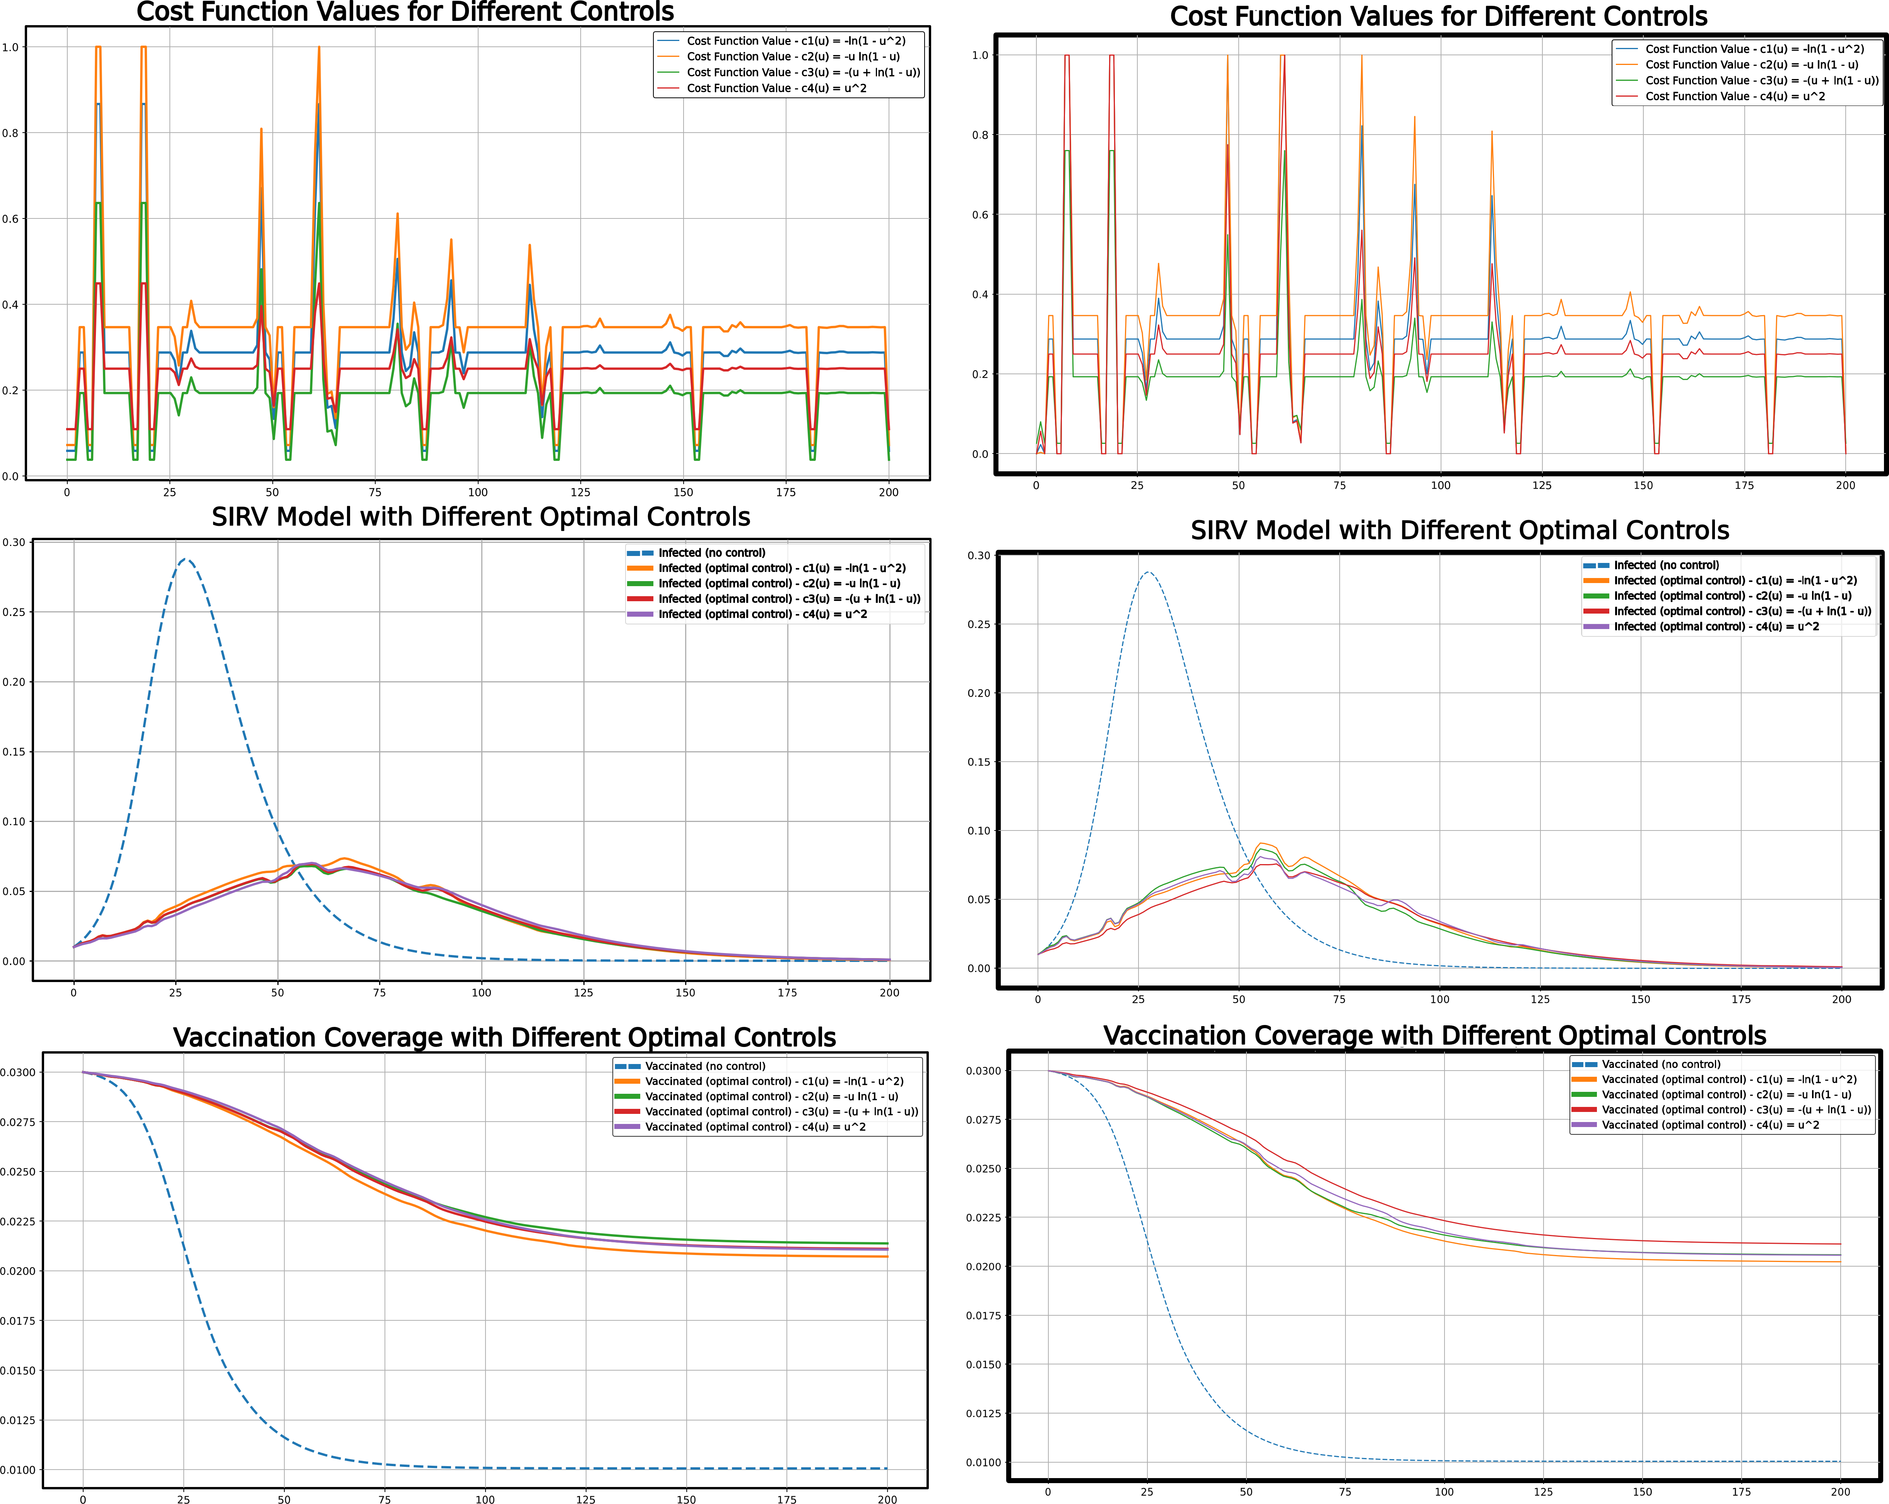Screen dimensions: 1889x1504
Task: Click the c1(u) legend label in top-right cost plot
Action: coord(1754,49)
